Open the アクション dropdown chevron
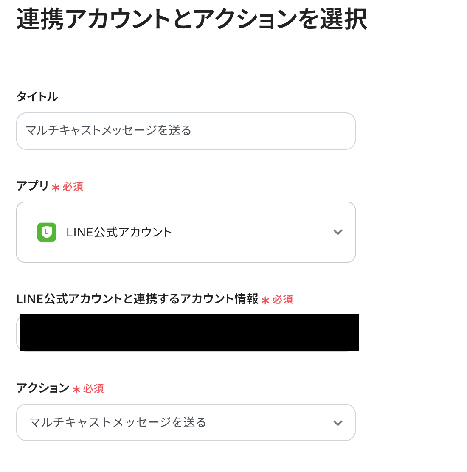 338,423
